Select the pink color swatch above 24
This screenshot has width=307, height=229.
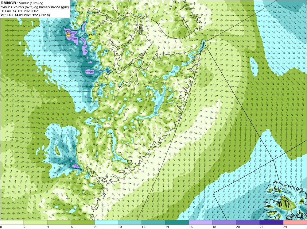pyautogui.click(x=295, y=223)
